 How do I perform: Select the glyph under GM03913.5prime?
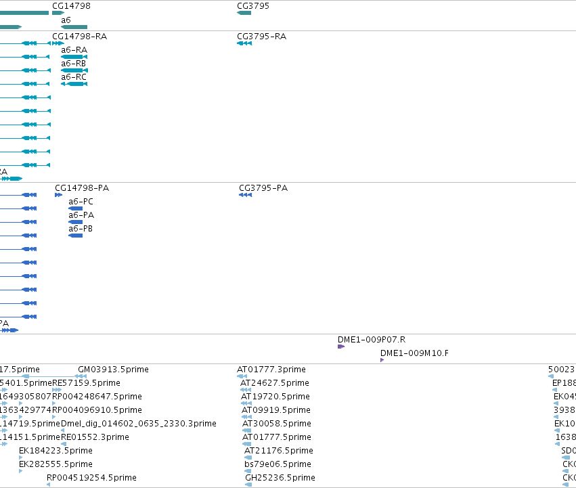(x=81, y=376)
